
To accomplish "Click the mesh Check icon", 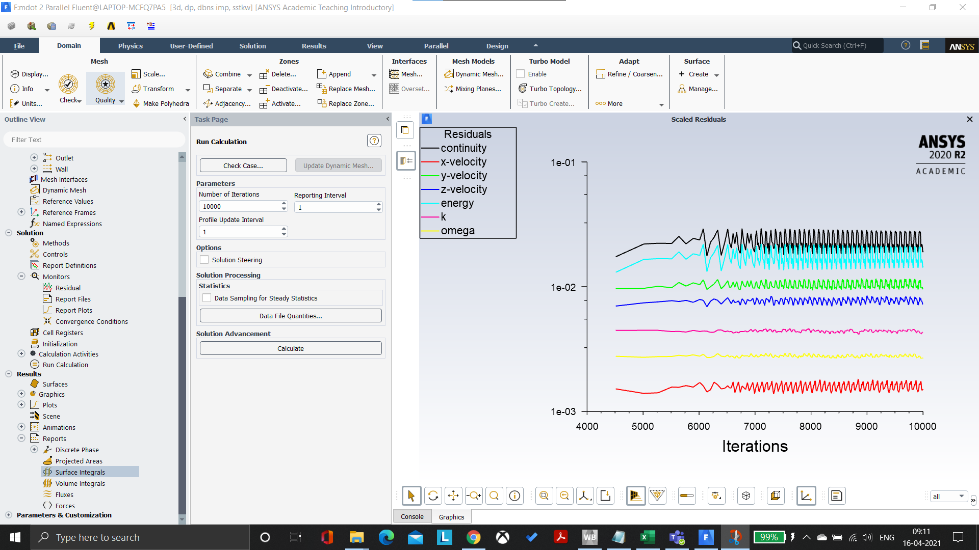I will click(x=68, y=84).
